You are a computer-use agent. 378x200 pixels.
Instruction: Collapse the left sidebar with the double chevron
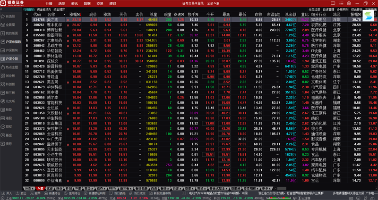coord(1,9)
